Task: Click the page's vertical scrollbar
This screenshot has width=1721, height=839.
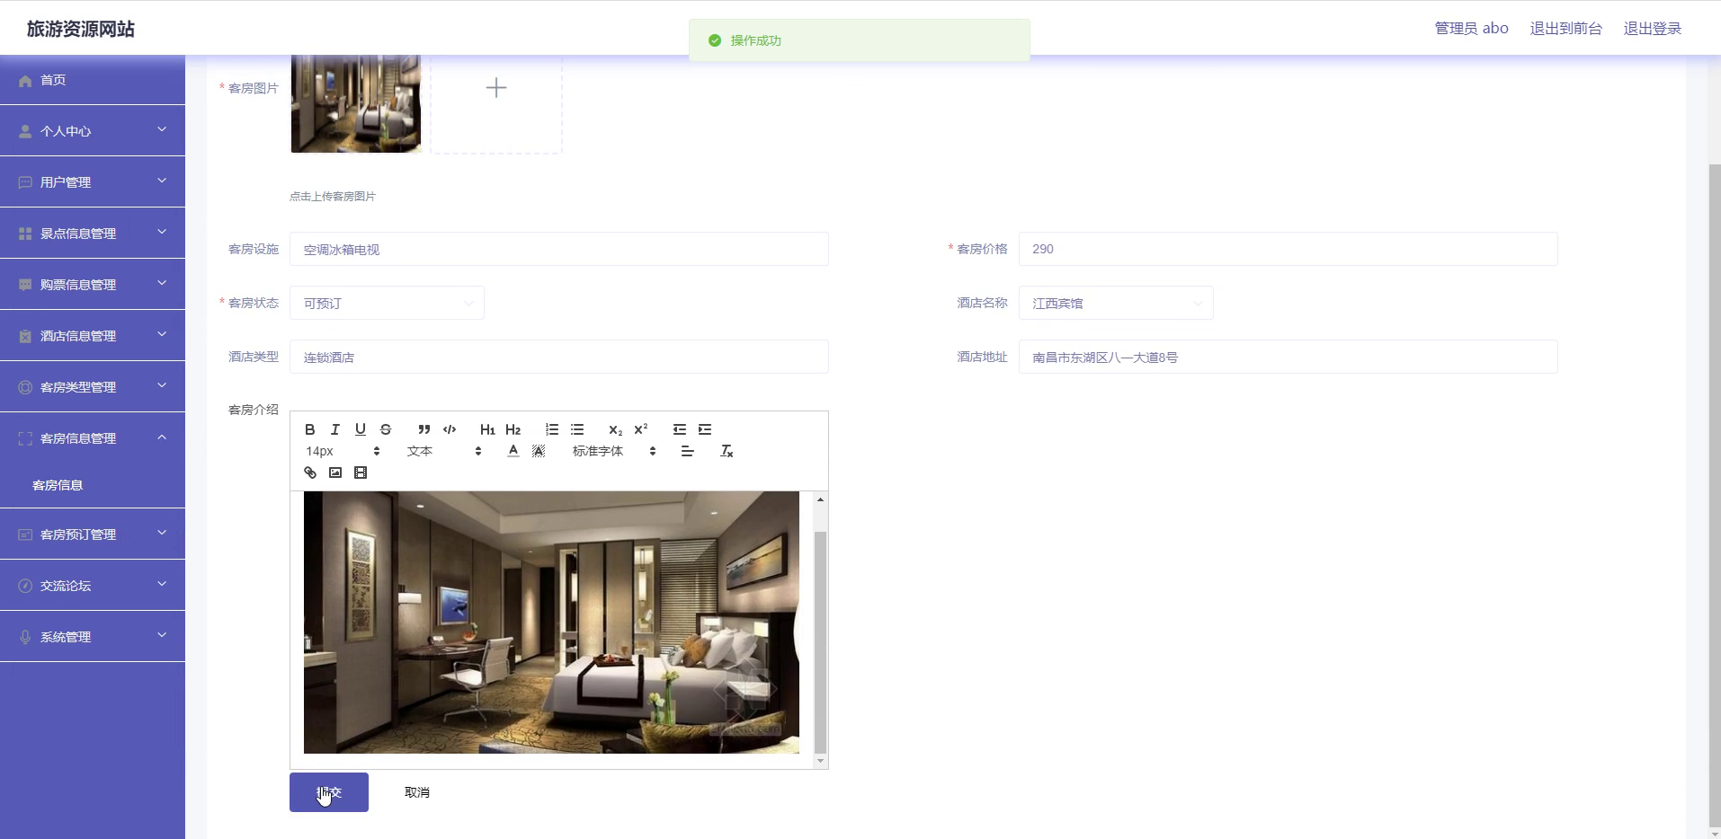Action: [1714, 494]
